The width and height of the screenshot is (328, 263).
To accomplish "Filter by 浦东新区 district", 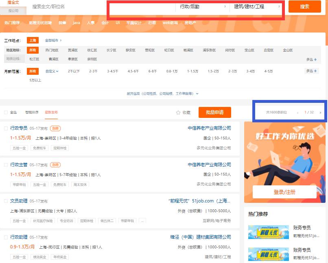I will (209, 50).
